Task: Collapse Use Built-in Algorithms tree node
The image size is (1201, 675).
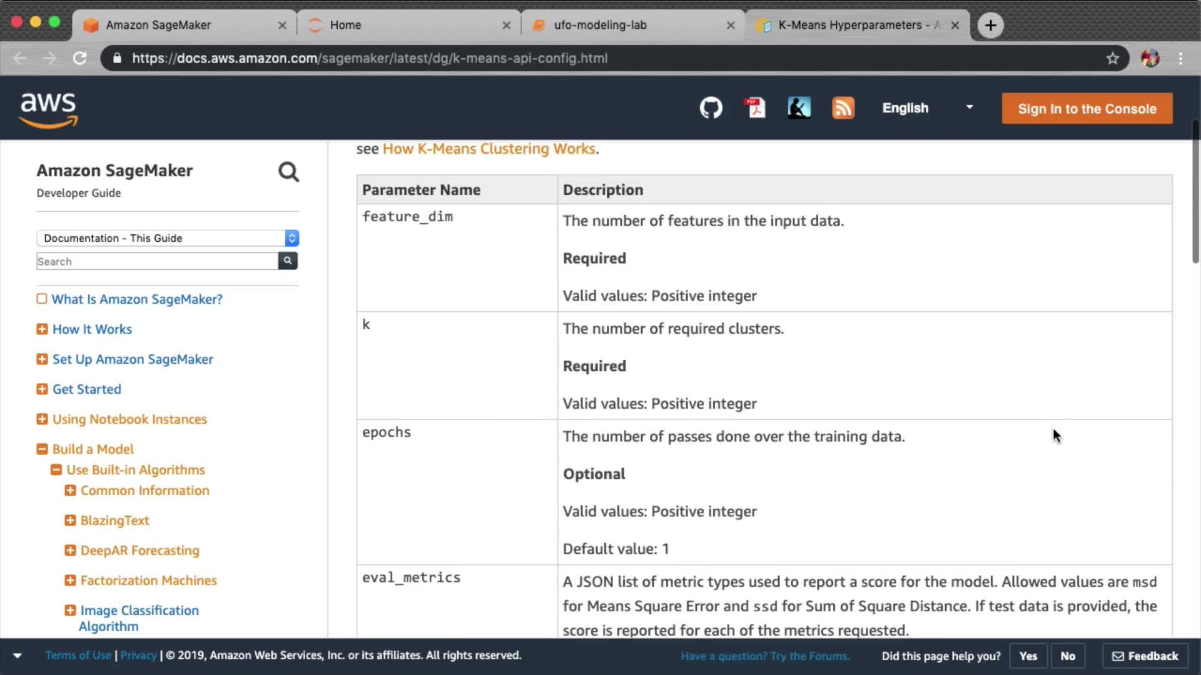Action: [x=56, y=469]
